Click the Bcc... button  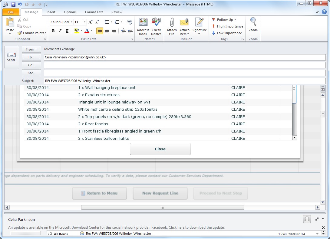click(x=31, y=73)
